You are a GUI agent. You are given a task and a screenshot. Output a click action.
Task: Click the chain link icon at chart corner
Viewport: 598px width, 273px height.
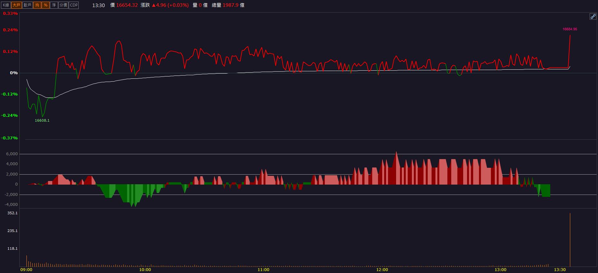(593, 17)
